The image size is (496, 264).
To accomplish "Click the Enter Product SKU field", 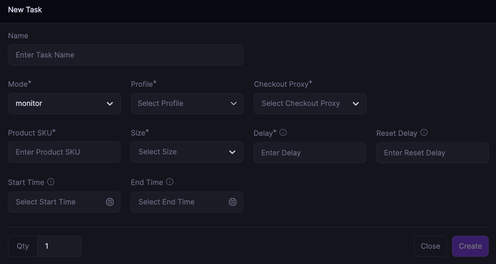I will [64, 152].
